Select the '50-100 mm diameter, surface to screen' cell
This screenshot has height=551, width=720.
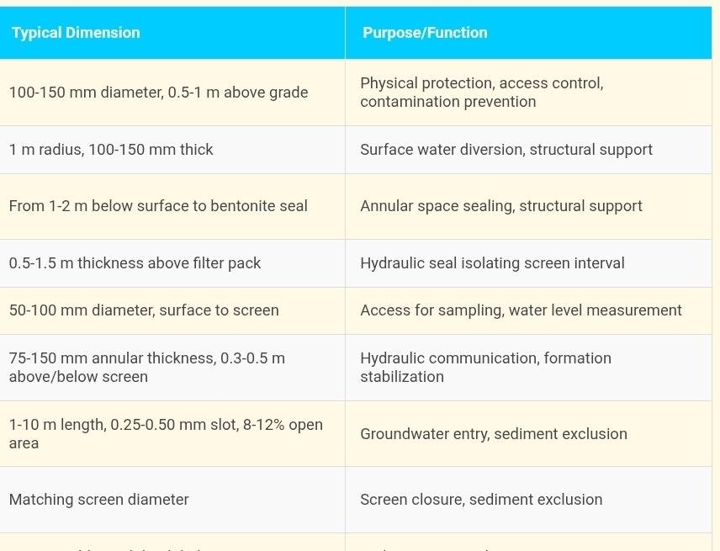click(x=144, y=310)
